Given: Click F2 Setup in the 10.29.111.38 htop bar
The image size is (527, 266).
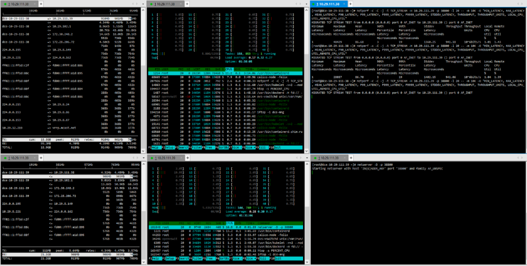Looking at the screenshot, I should (169, 148).
